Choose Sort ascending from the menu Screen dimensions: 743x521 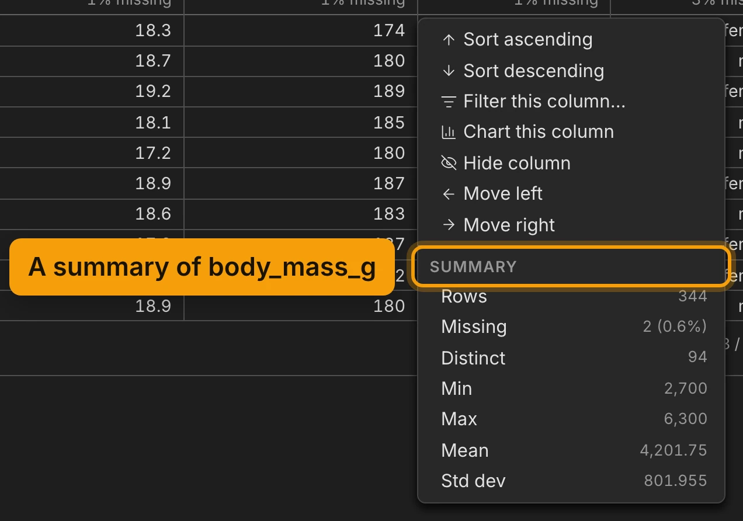(571, 40)
